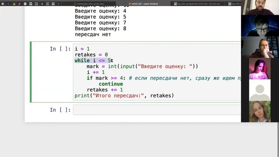
Task: Click the 'continue' keyword line
Action: coord(111,84)
